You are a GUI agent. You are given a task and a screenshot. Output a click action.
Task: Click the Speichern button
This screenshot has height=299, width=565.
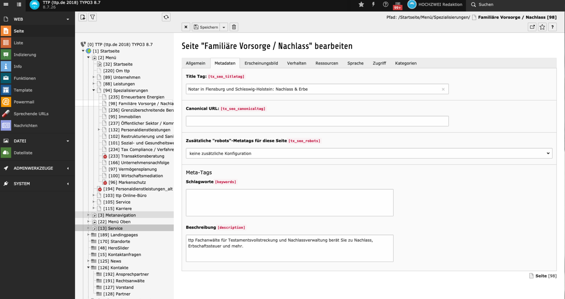point(206,27)
